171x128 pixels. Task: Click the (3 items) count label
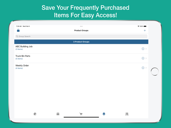point(19,49)
